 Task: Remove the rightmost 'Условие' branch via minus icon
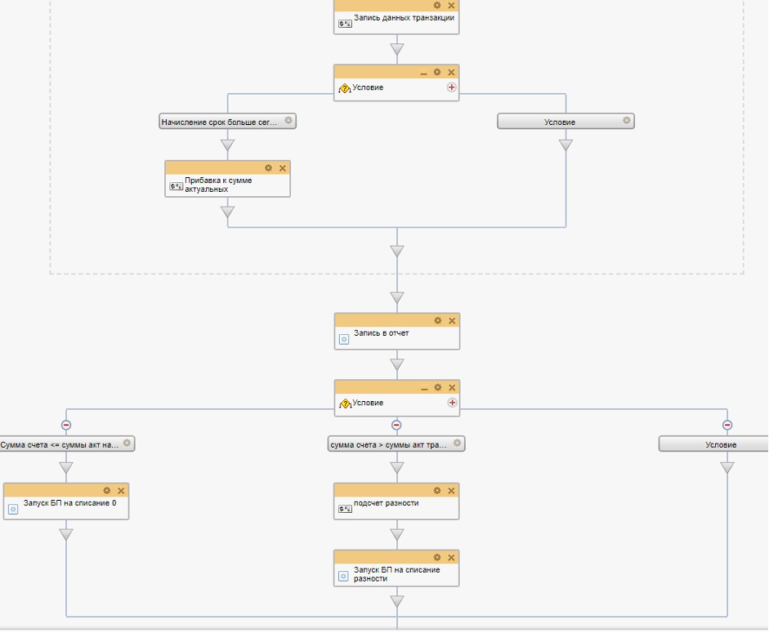coord(727,425)
